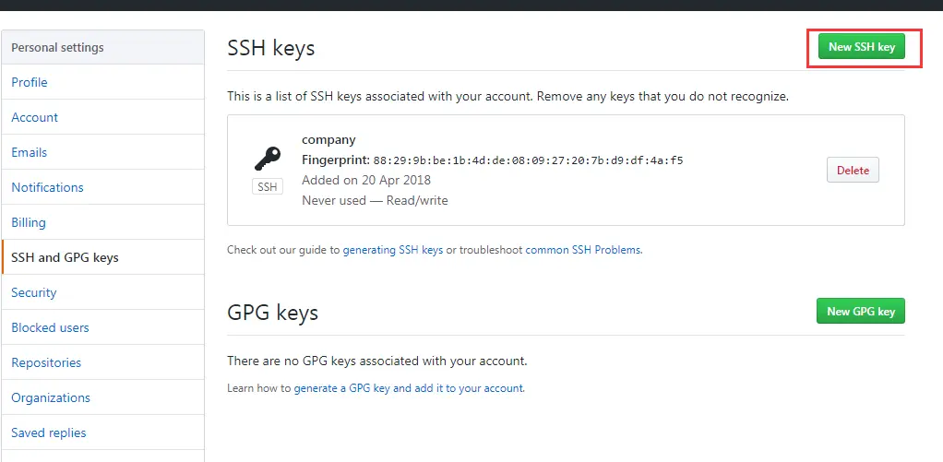Viewport: 943px width, 462px height.
Task: Open the Profile settings page
Action: [x=30, y=82]
